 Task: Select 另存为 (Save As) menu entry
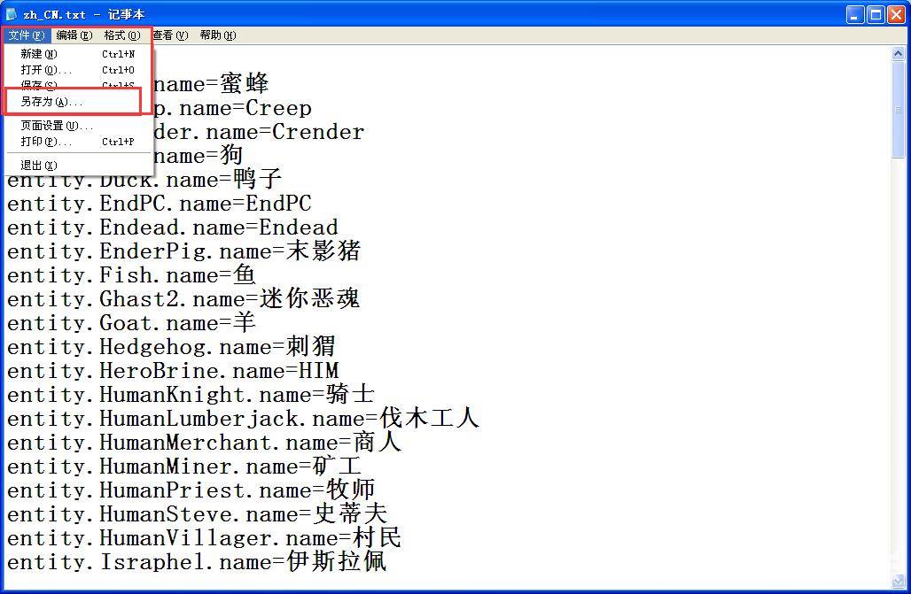(x=50, y=102)
